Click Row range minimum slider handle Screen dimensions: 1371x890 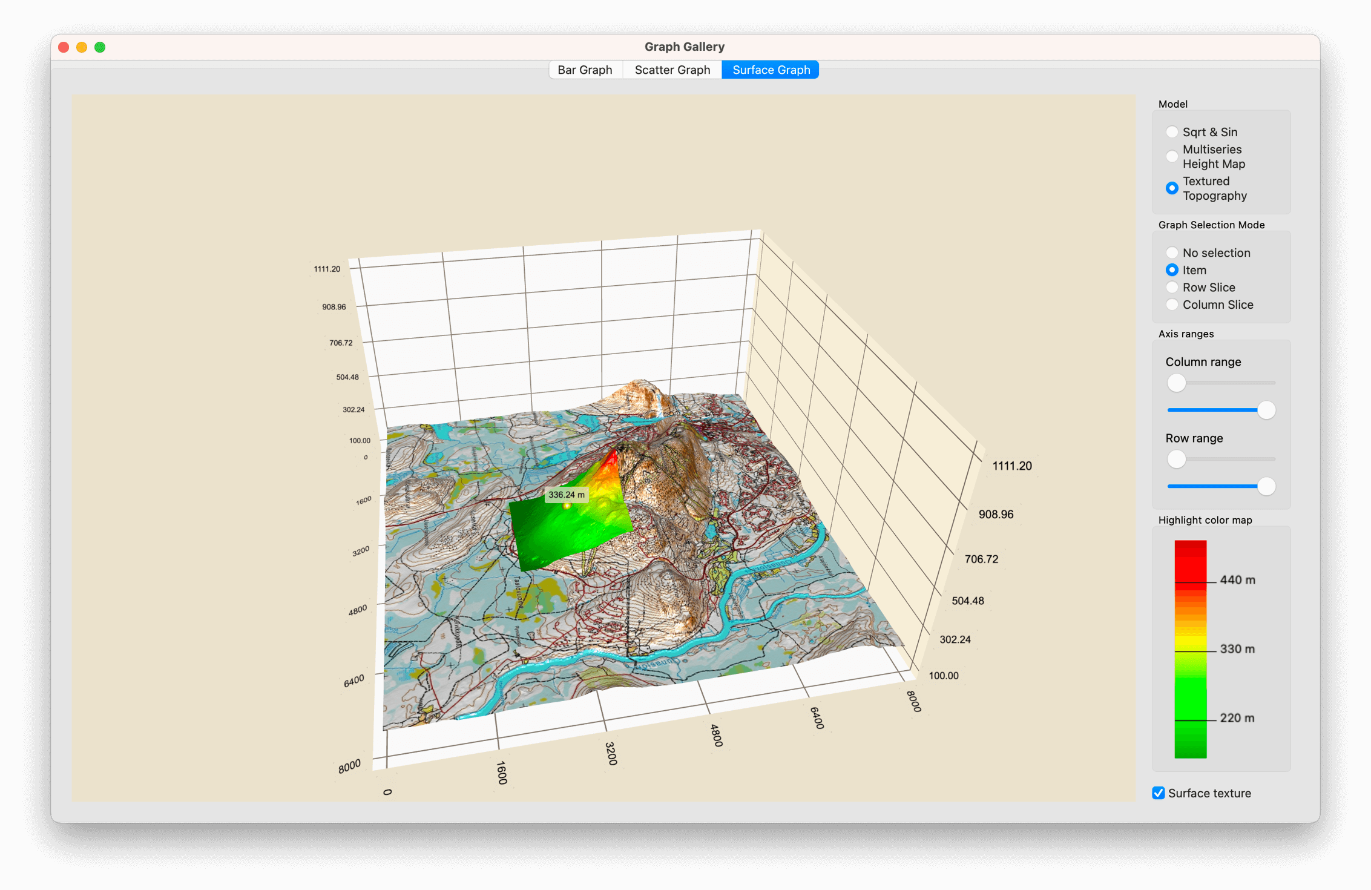tap(1176, 459)
